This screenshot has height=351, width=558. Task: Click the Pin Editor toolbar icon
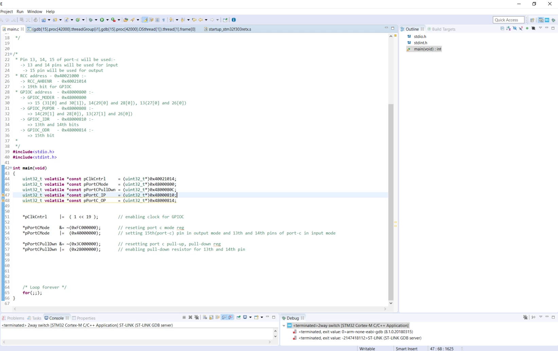click(225, 20)
